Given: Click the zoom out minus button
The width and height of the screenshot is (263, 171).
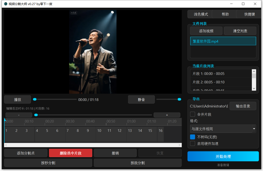Looking at the screenshot, I should pyautogui.click(x=19, y=115).
